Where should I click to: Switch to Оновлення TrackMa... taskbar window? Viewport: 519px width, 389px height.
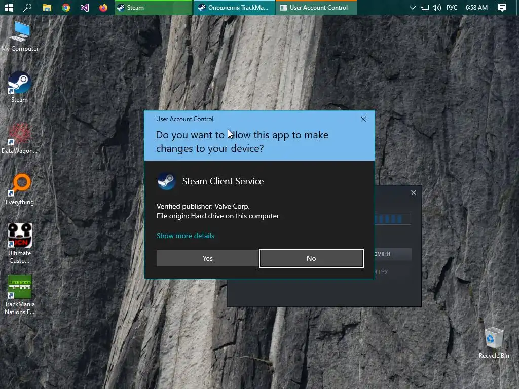[x=234, y=7]
